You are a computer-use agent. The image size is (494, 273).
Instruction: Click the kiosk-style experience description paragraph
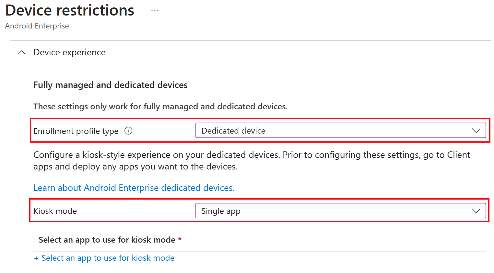(252, 160)
